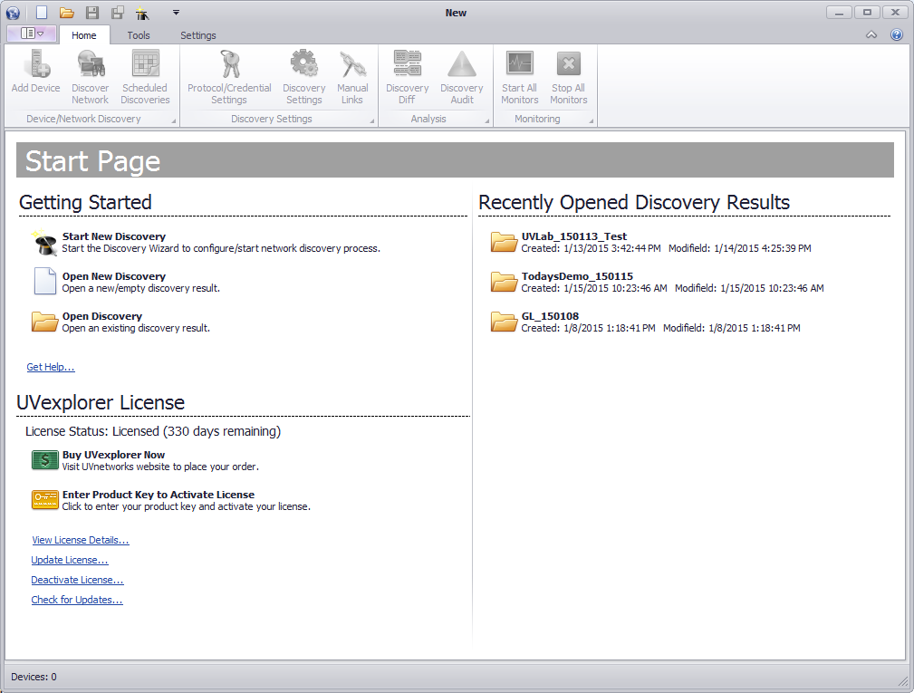
Task: Open the purple application menu button
Action: 32,34
